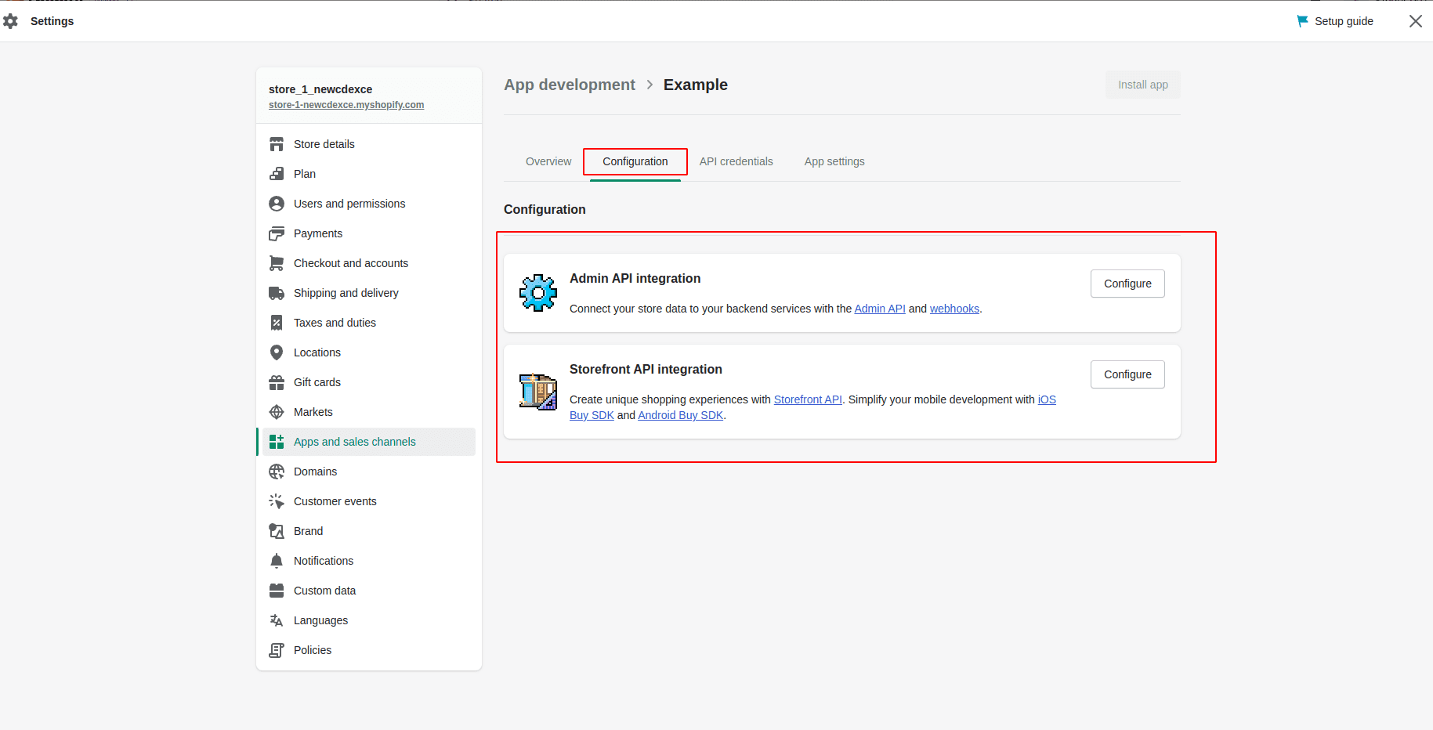Click the Install app button
The height and width of the screenshot is (730, 1433).
click(x=1143, y=85)
